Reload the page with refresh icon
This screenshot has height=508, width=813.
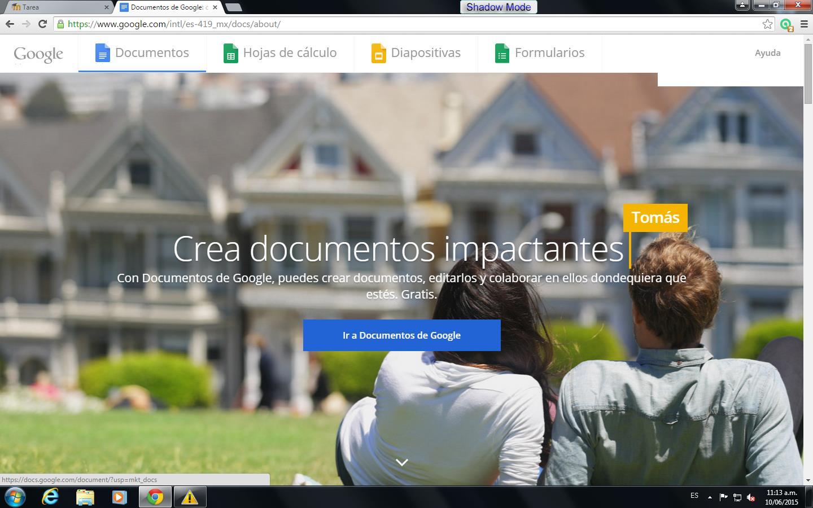pos(42,24)
